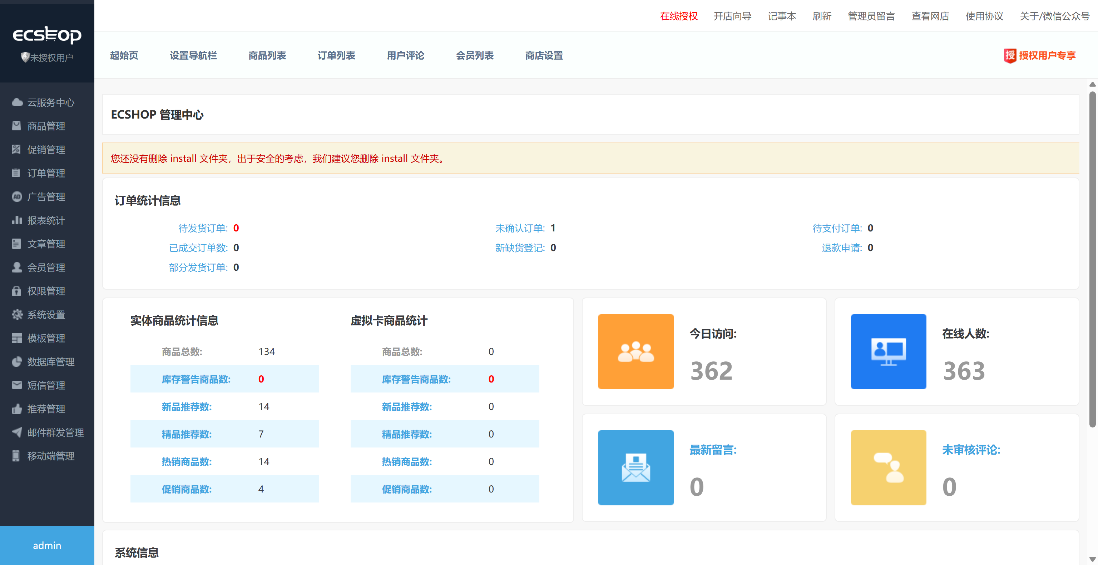Go to 订单列表 tab
This screenshot has width=1098, height=565.
[x=336, y=55]
